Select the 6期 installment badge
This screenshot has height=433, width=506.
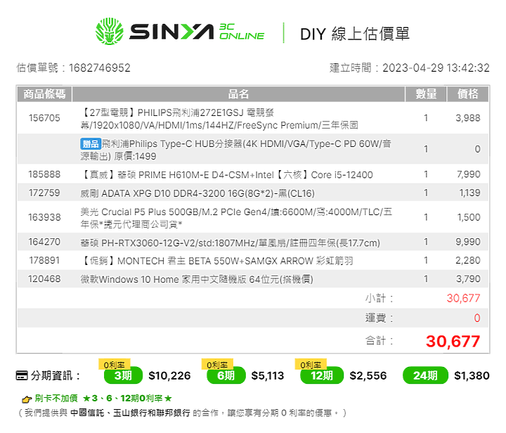click(x=226, y=375)
